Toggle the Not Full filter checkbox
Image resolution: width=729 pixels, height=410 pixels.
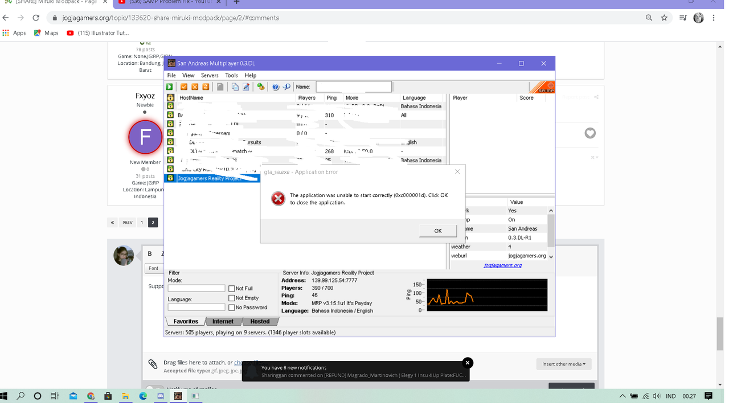(x=232, y=289)
